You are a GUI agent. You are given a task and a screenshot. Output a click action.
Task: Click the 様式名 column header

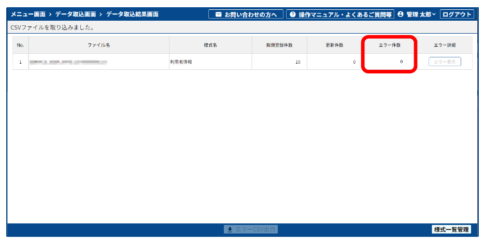[210, 46]
